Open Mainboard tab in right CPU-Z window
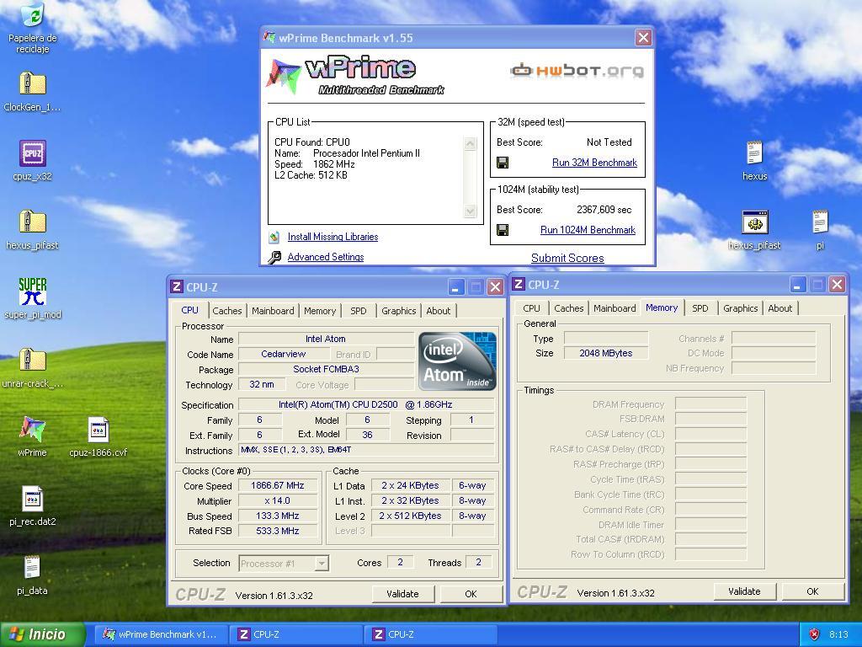Viewport: 862px width, 647px height. pyautogui.click(x=615, y=308)
